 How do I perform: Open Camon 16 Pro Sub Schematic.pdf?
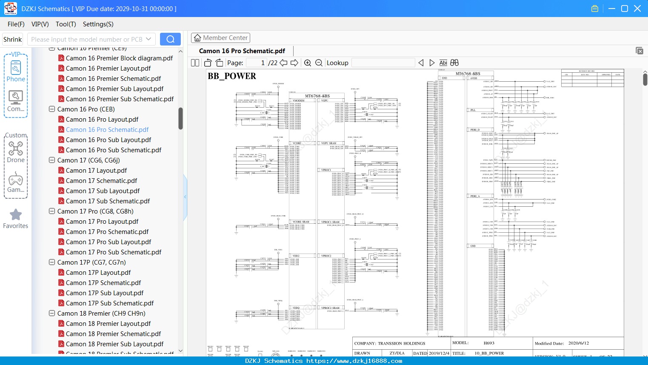114,150
